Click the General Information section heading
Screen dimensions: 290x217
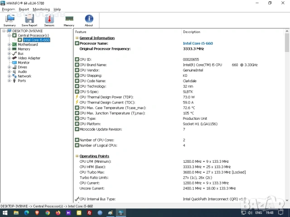coord(97,38)
